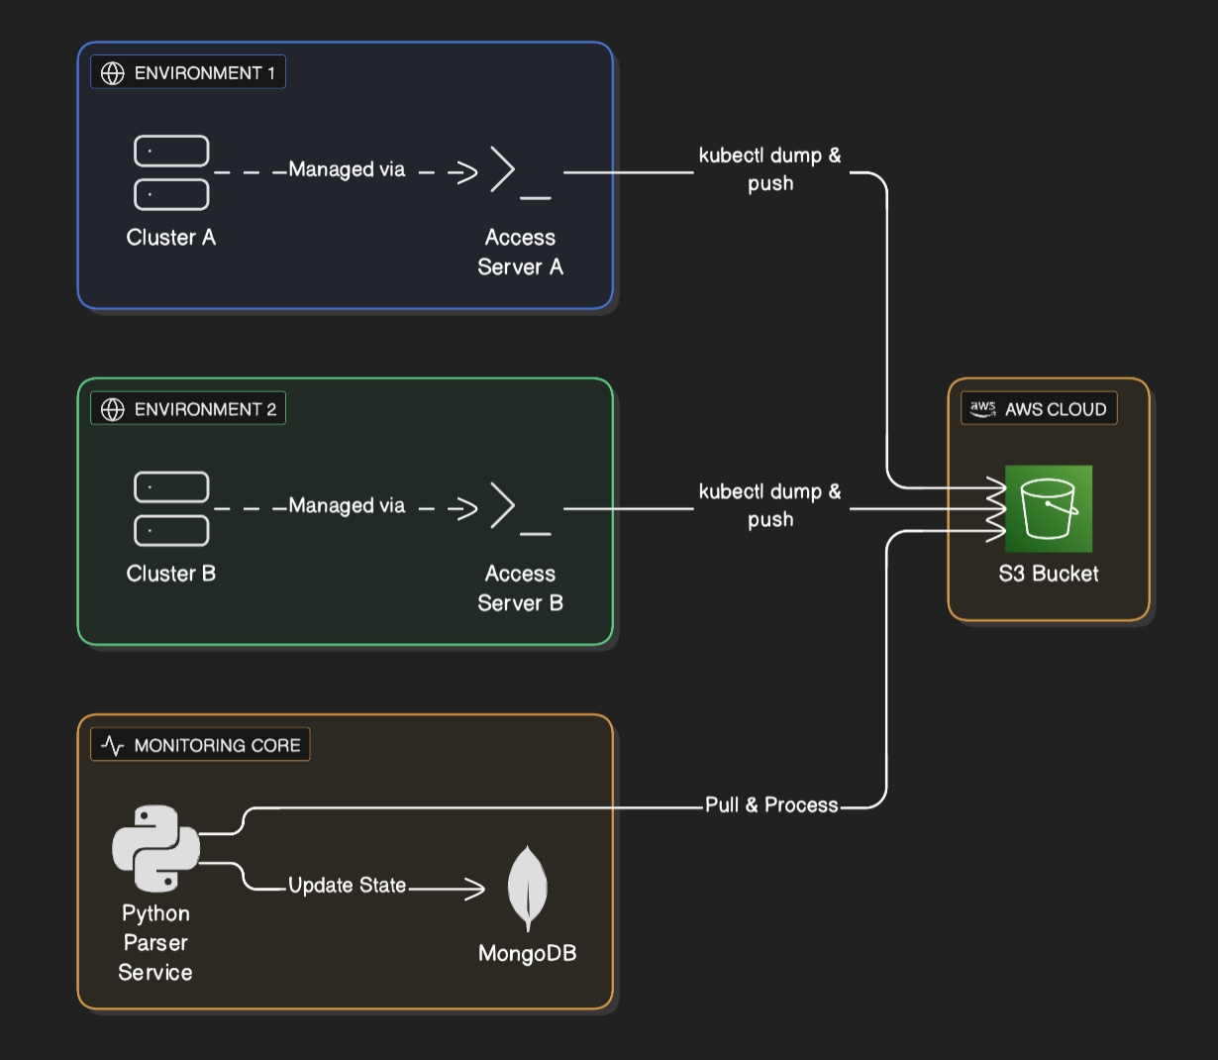Click the 'Update State' arrow label
This screenshot has width=1218, height=1060.
pos(347,886)
